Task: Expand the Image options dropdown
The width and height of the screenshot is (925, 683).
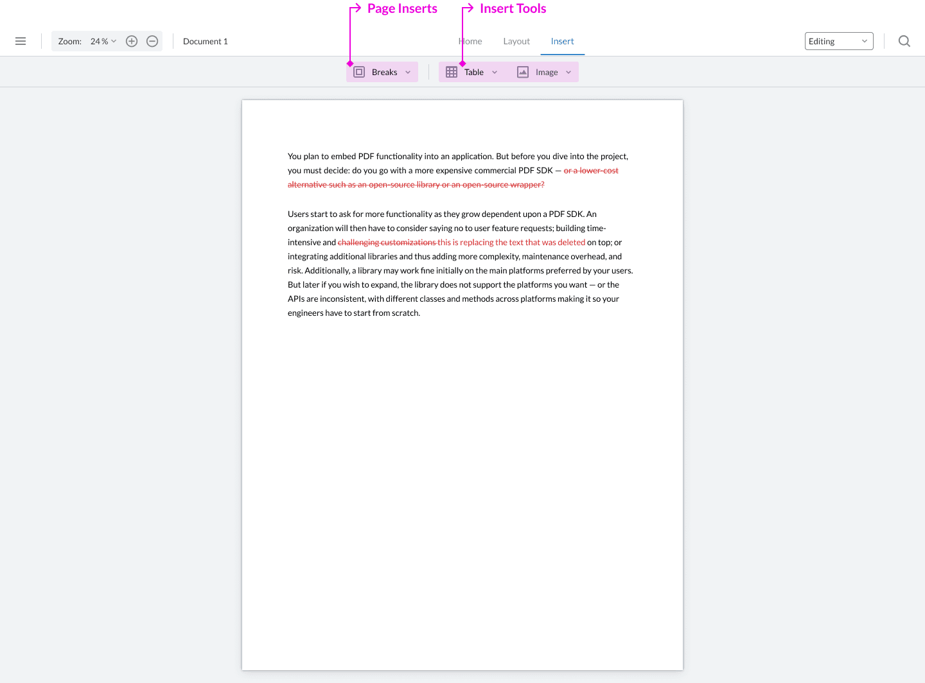Action: pos(568,72)
